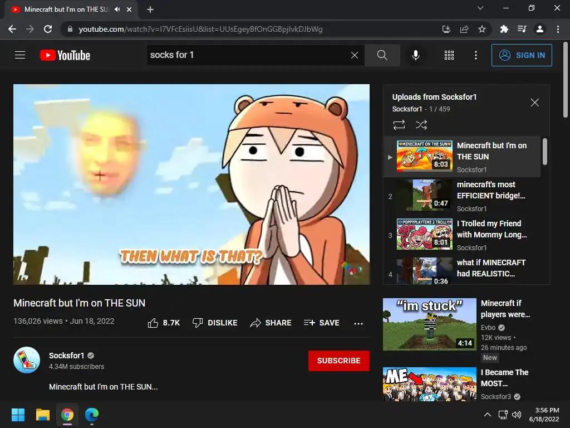Open I Became The MOST… video thumbnail
The height and width of the screenshot is (428, 570).
click(429, 384)
